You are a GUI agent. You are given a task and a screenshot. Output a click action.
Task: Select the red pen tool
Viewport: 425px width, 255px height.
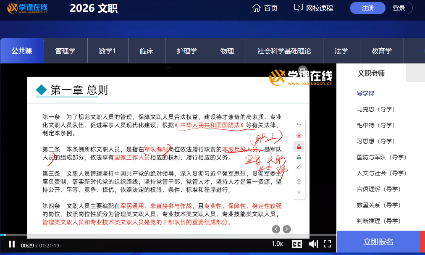[299, 147]
